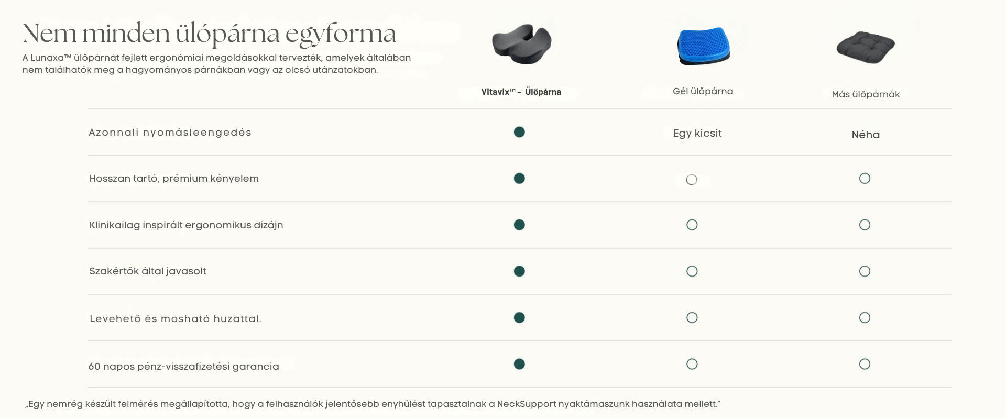
Task: Click the filled Vitavix dot for Azonnali nyomásleengedés
Action: 519,132
